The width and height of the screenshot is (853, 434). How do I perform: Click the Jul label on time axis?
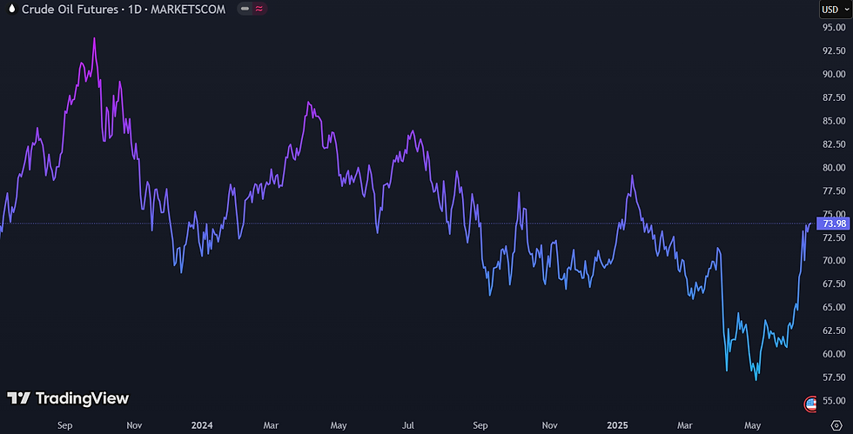(408, 425)
